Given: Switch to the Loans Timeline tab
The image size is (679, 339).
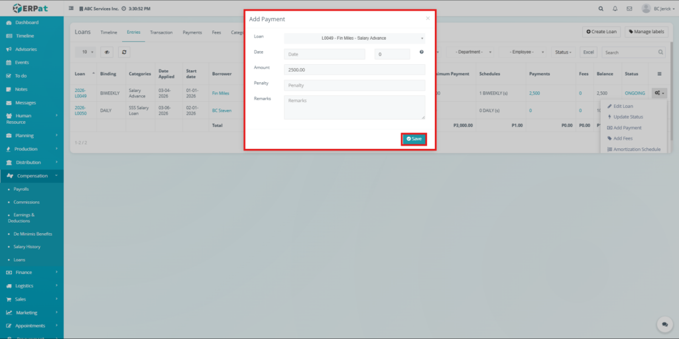Looking at the screenshot, I should (109, 32).
